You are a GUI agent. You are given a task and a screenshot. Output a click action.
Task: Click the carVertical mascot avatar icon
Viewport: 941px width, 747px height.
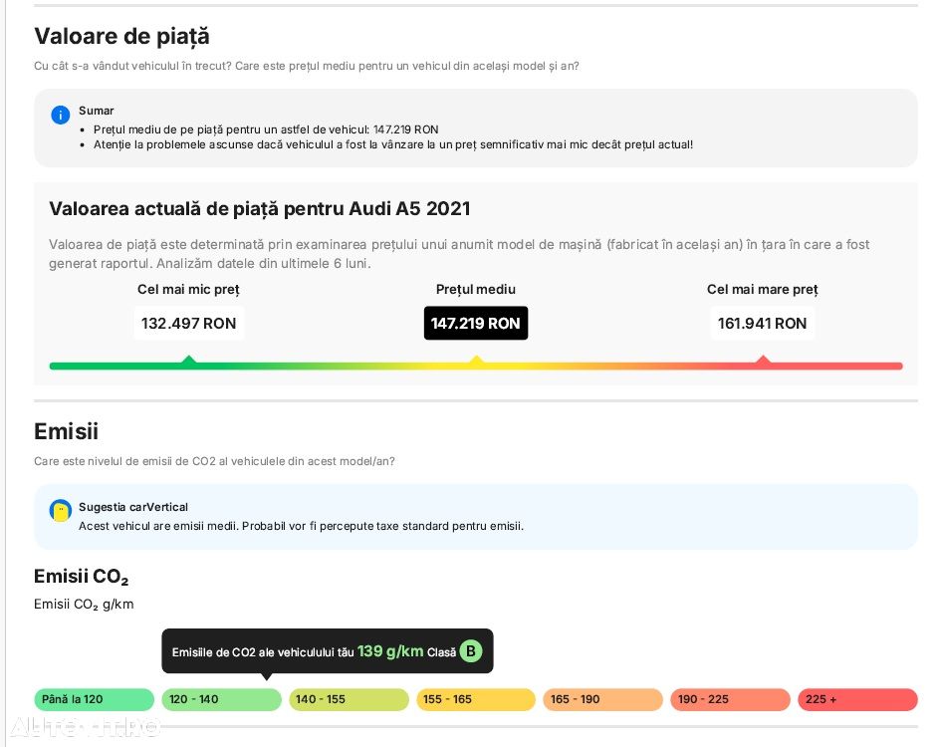(61, 511)
